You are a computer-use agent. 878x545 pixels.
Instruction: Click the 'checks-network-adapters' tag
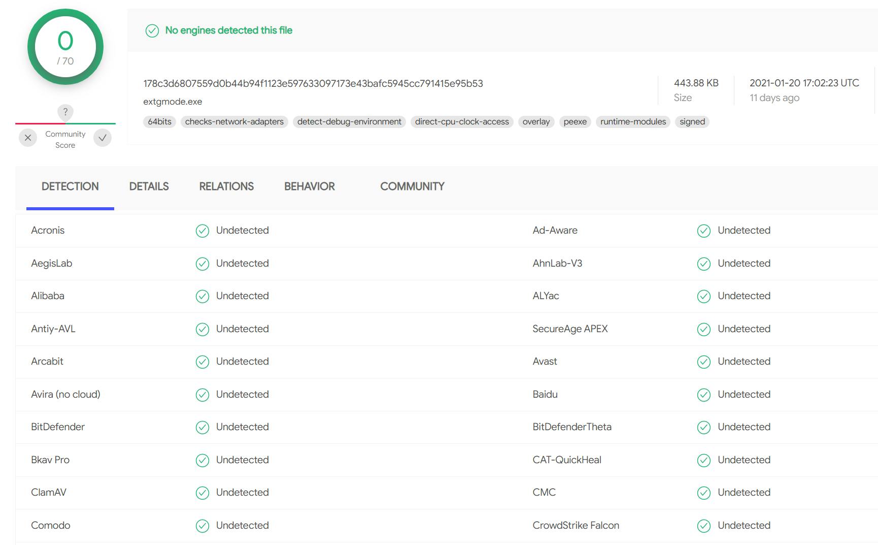click(234, 122)
